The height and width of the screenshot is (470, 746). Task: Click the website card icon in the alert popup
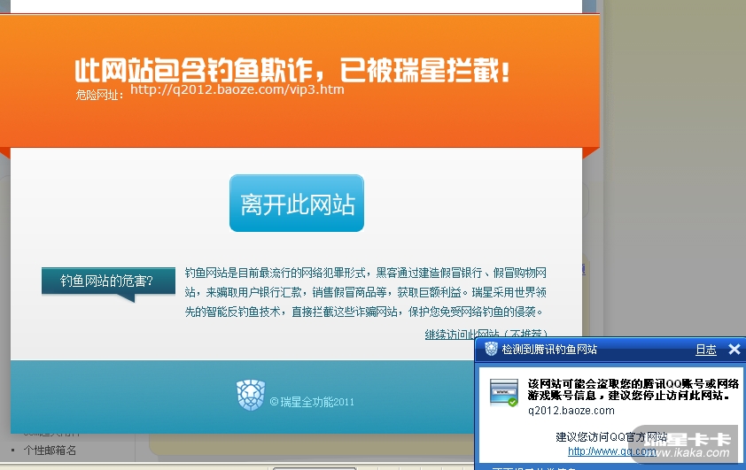504,392
